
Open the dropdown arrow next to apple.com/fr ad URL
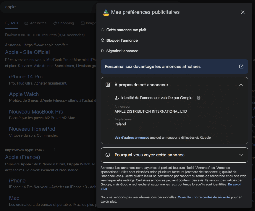pyautogui.click(x=67, y=45)
